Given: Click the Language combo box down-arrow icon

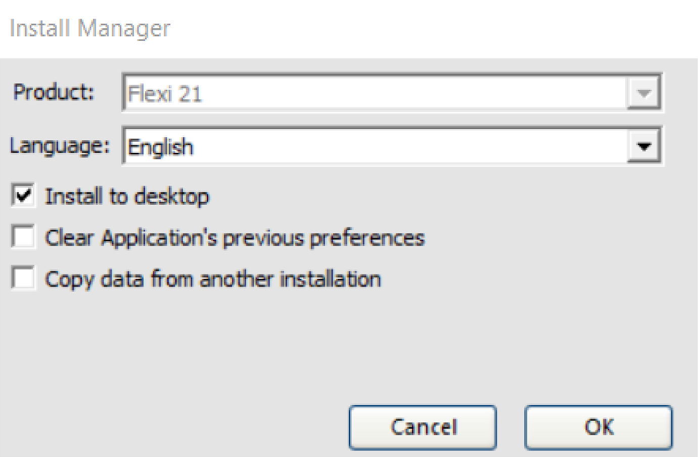Looking at the screenshot, I should [643, 146].
